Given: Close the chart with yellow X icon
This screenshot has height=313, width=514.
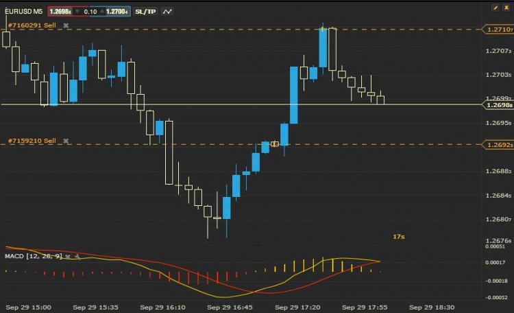Looking at the screenshot, I should pyautogui.click(x=506, y=8).
